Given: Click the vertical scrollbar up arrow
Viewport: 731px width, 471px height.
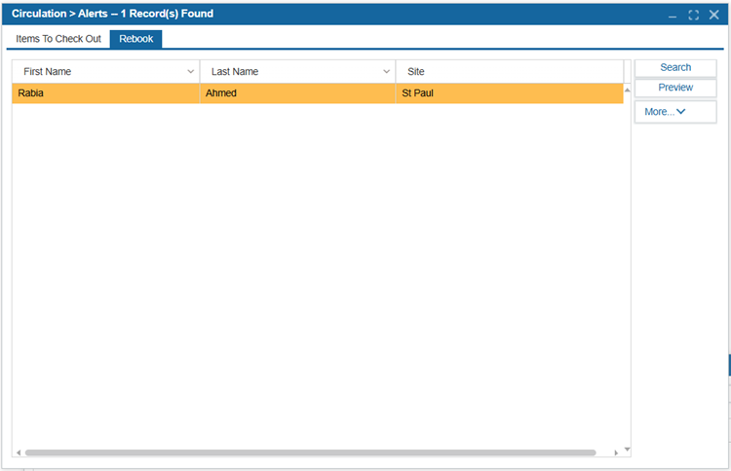Looking at the screenshot, I should pos(627,90).
